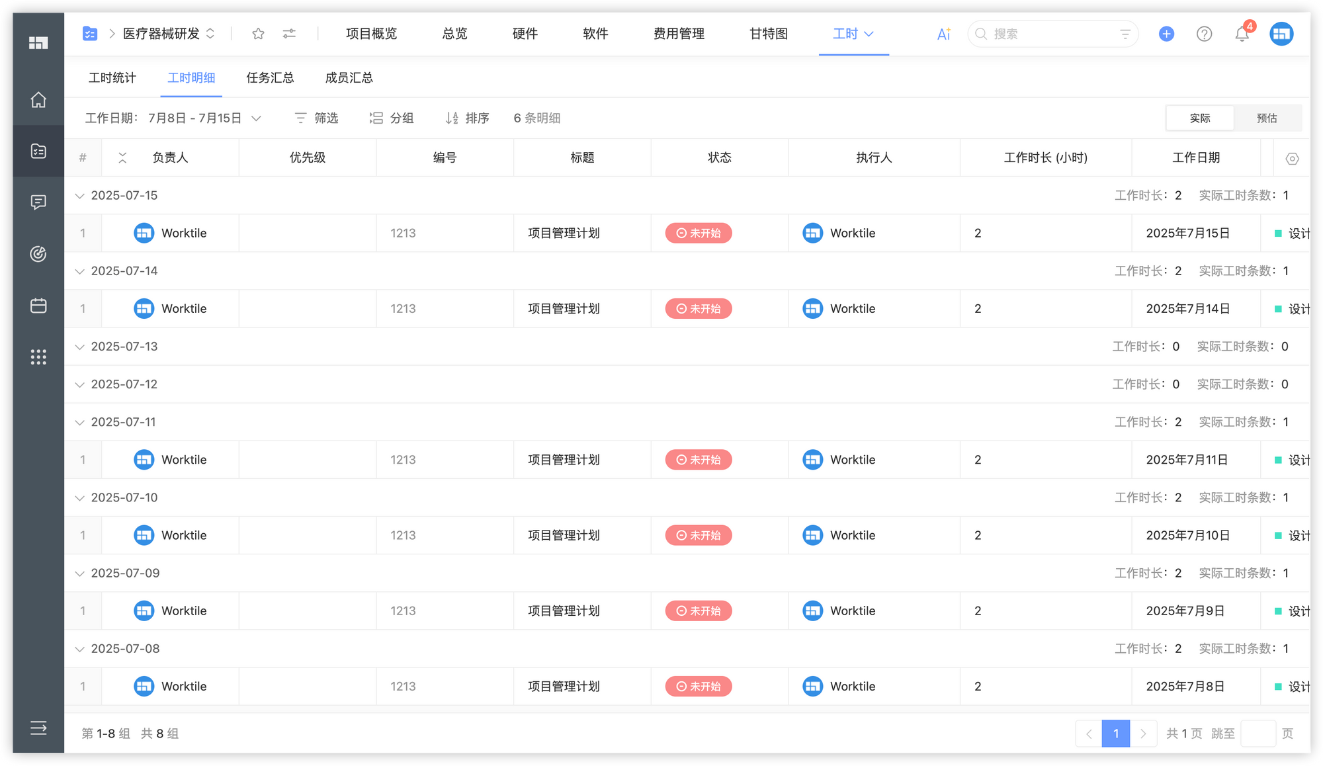This screenshot has width=1323, height=766.
Task: Click the goals target icon in sidebar
Action: [x=38, y=253]
